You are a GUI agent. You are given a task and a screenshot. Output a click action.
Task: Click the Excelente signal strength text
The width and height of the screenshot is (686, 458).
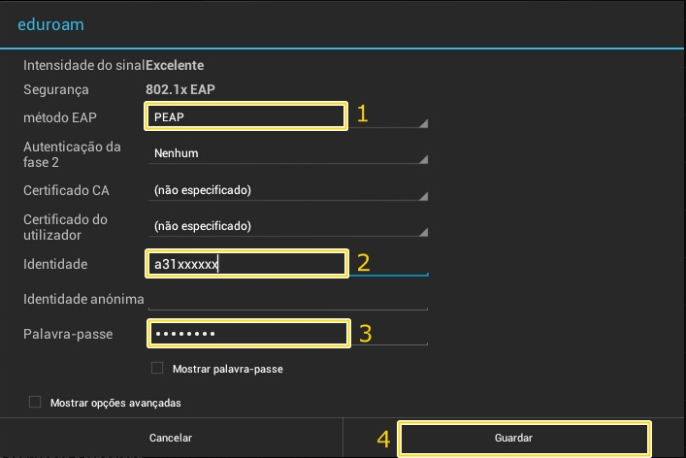[175, 65]
